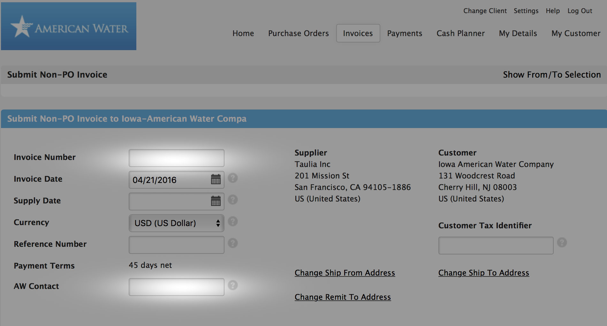The width and height of the screenshot is (607, 326).
Task: Click the supplier name 'Taulia Inc'
Action: point(313,164)
